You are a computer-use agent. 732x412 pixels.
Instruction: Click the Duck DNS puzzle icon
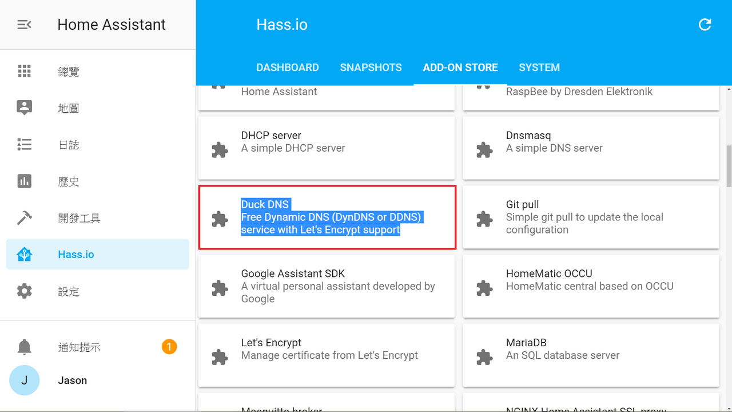(x=220, y=219)
